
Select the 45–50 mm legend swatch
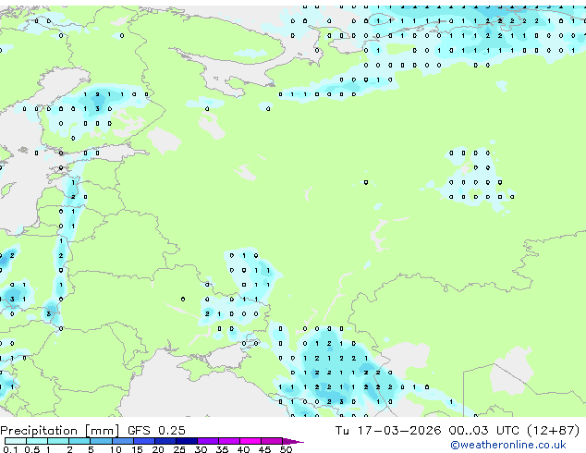coord(272,441)
